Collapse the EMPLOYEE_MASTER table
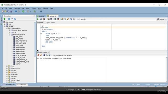168x94 pixels. [9, 35]
